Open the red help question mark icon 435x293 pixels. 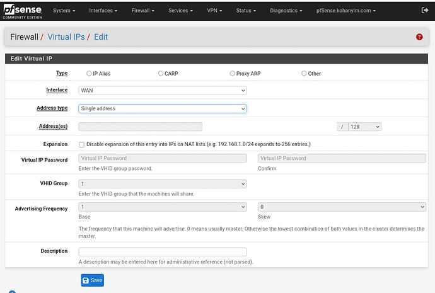tap(419, 37)
